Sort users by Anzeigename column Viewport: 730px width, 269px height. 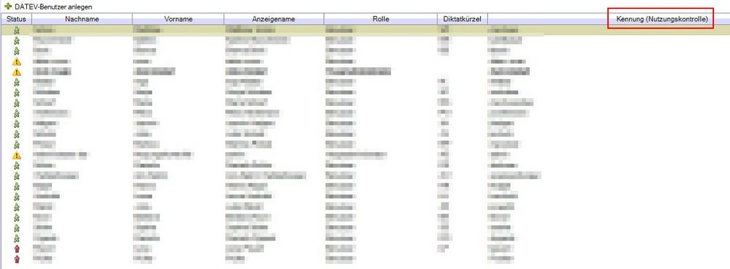tap(274, 19)
